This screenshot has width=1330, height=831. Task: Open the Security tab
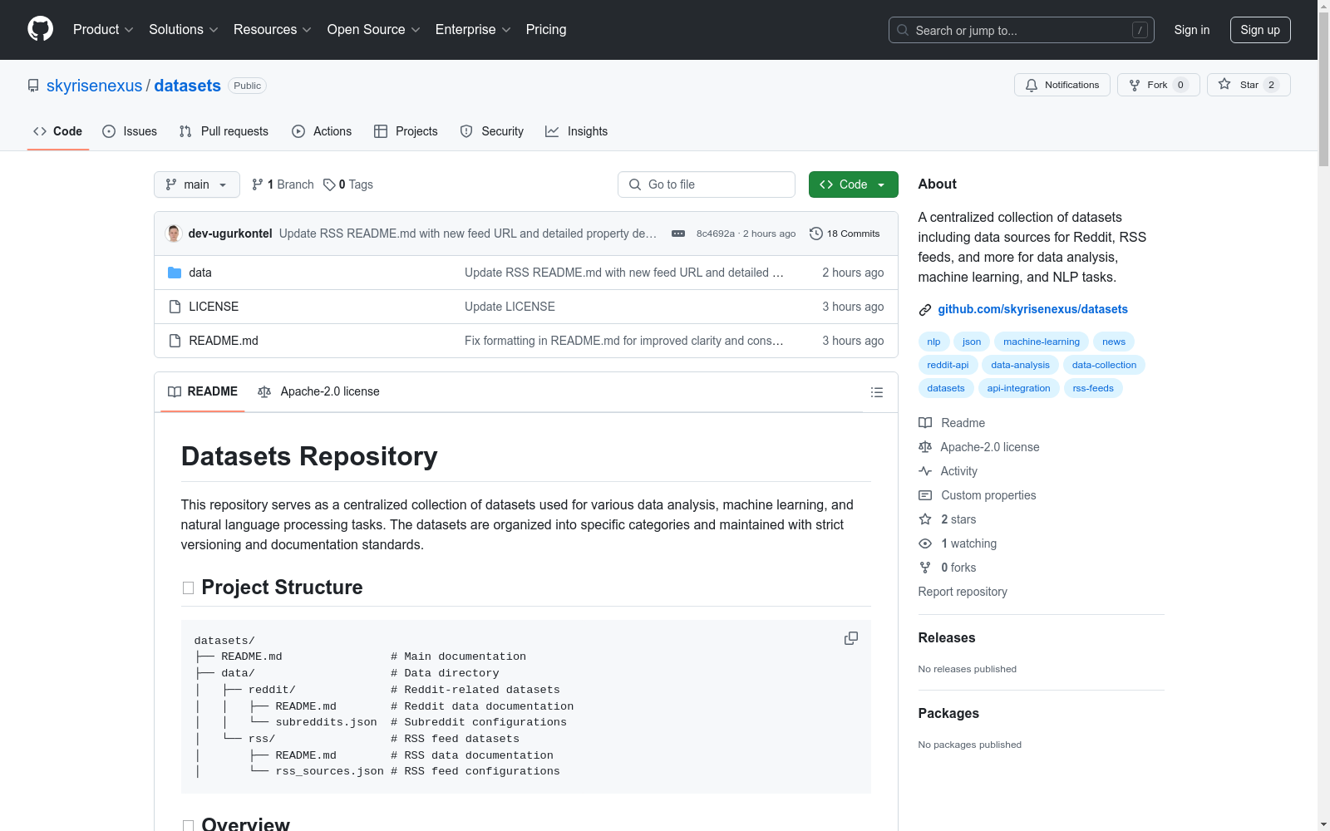pyautogui.click(x=492, y=131)
